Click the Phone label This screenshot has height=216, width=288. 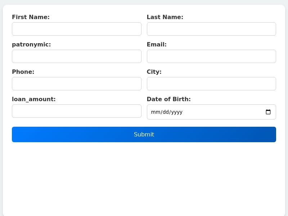coord(23,72)
